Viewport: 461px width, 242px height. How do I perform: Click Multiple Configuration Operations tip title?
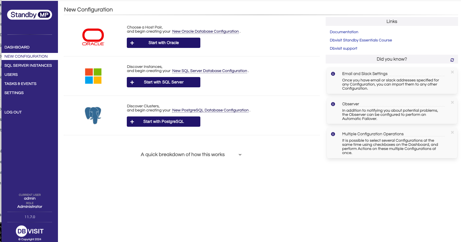[373, 134]
